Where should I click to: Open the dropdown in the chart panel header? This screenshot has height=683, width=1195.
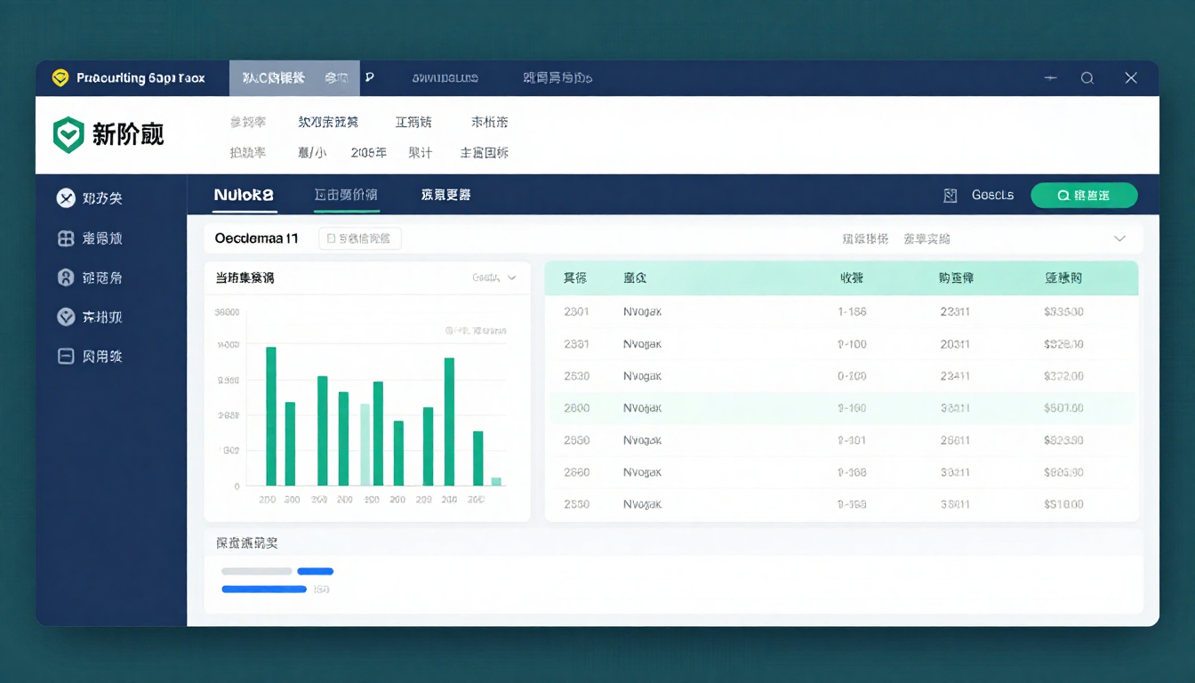click(494, 278)
